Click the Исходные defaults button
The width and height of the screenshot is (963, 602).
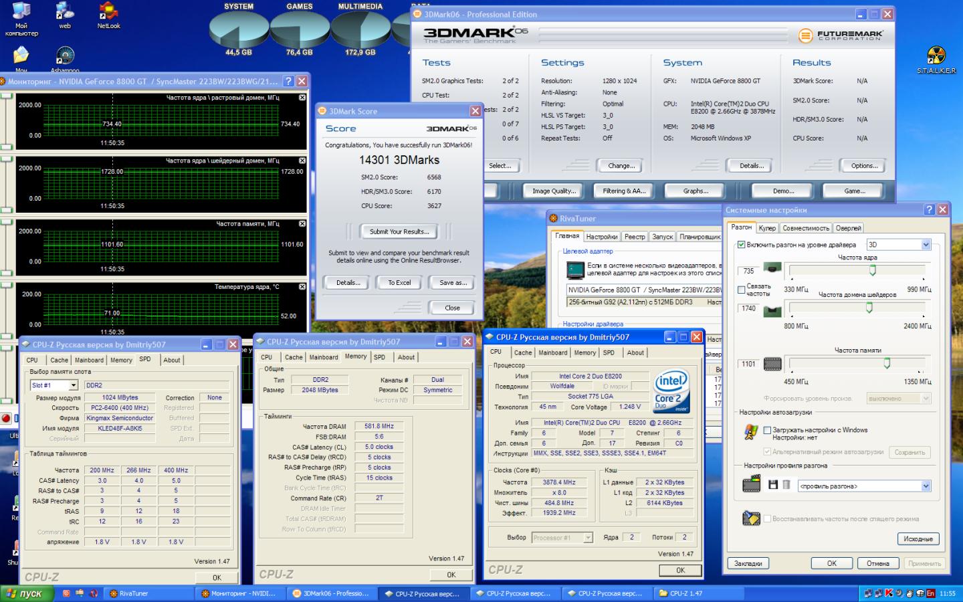tap(918, 538)
